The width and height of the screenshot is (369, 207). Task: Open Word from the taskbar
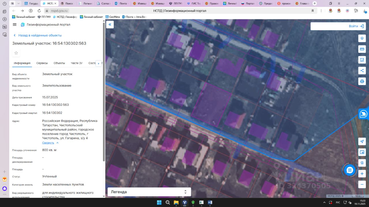coord(210,202)
